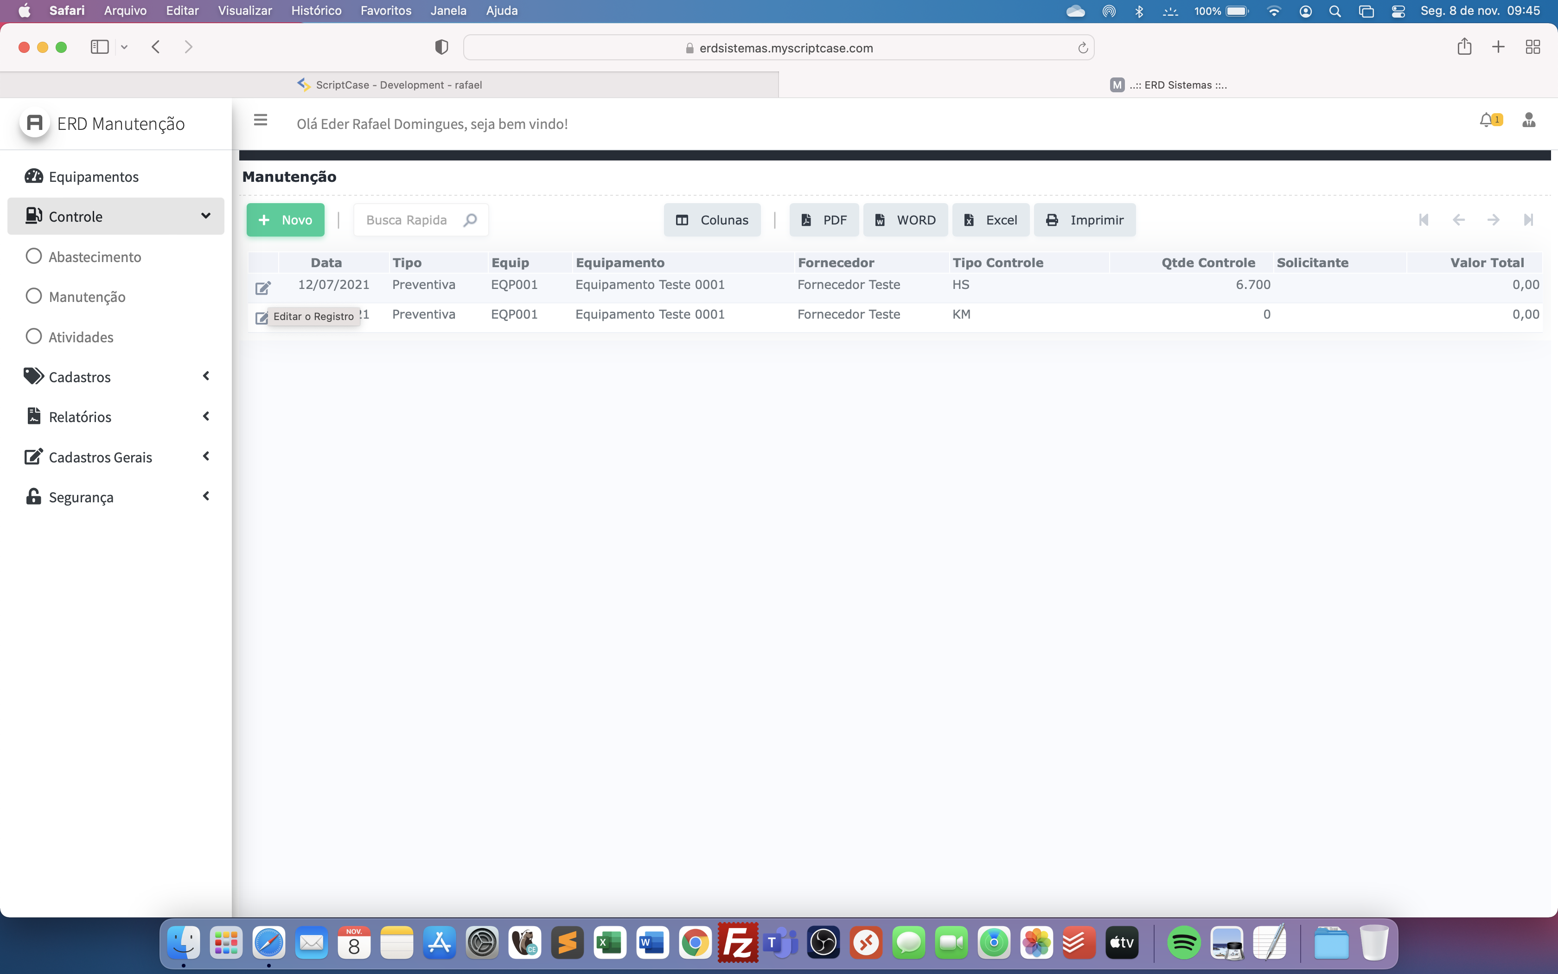Open Spotlight search in menu bar
The width and height of the screenshot is (1558, 974).
point(1335,11)
